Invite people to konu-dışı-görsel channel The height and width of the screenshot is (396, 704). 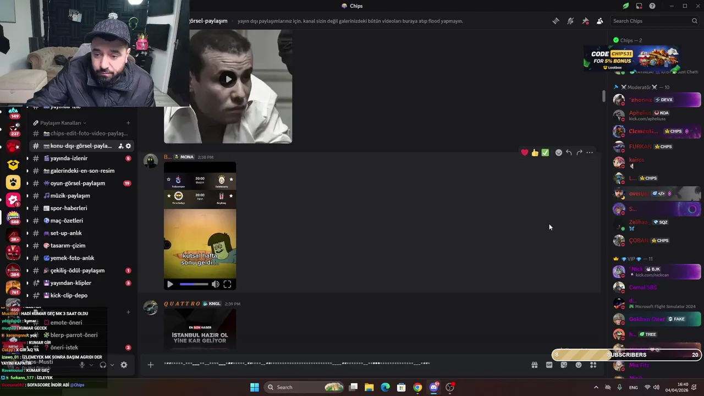tap(120, 146)
